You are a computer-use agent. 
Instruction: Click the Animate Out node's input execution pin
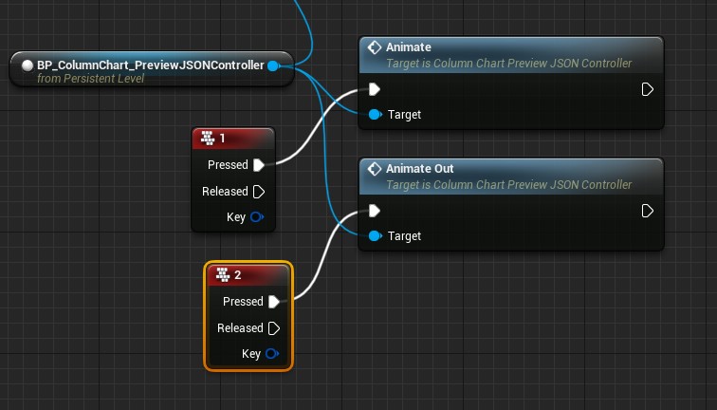click(x=375, y=211)
